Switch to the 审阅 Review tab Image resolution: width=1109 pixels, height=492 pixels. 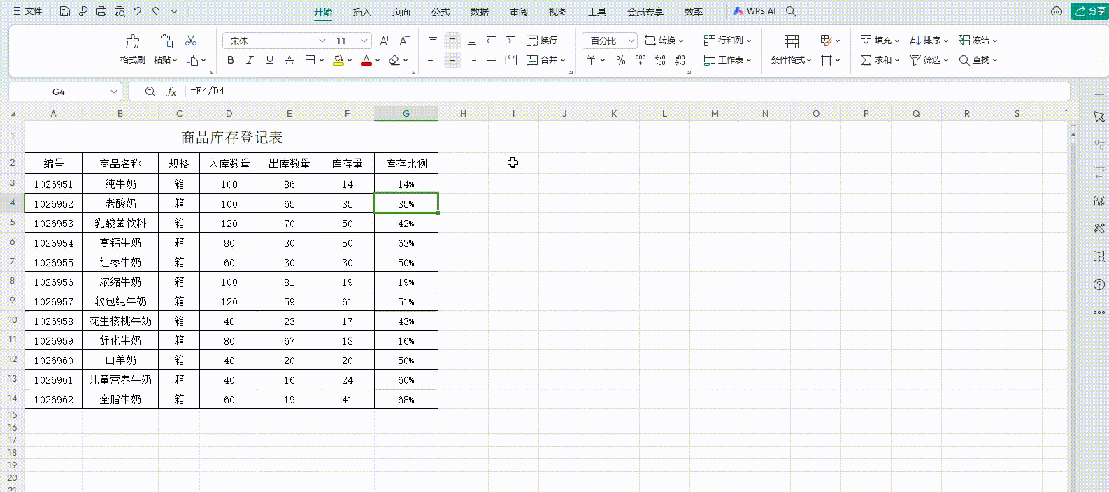(519, 12)
